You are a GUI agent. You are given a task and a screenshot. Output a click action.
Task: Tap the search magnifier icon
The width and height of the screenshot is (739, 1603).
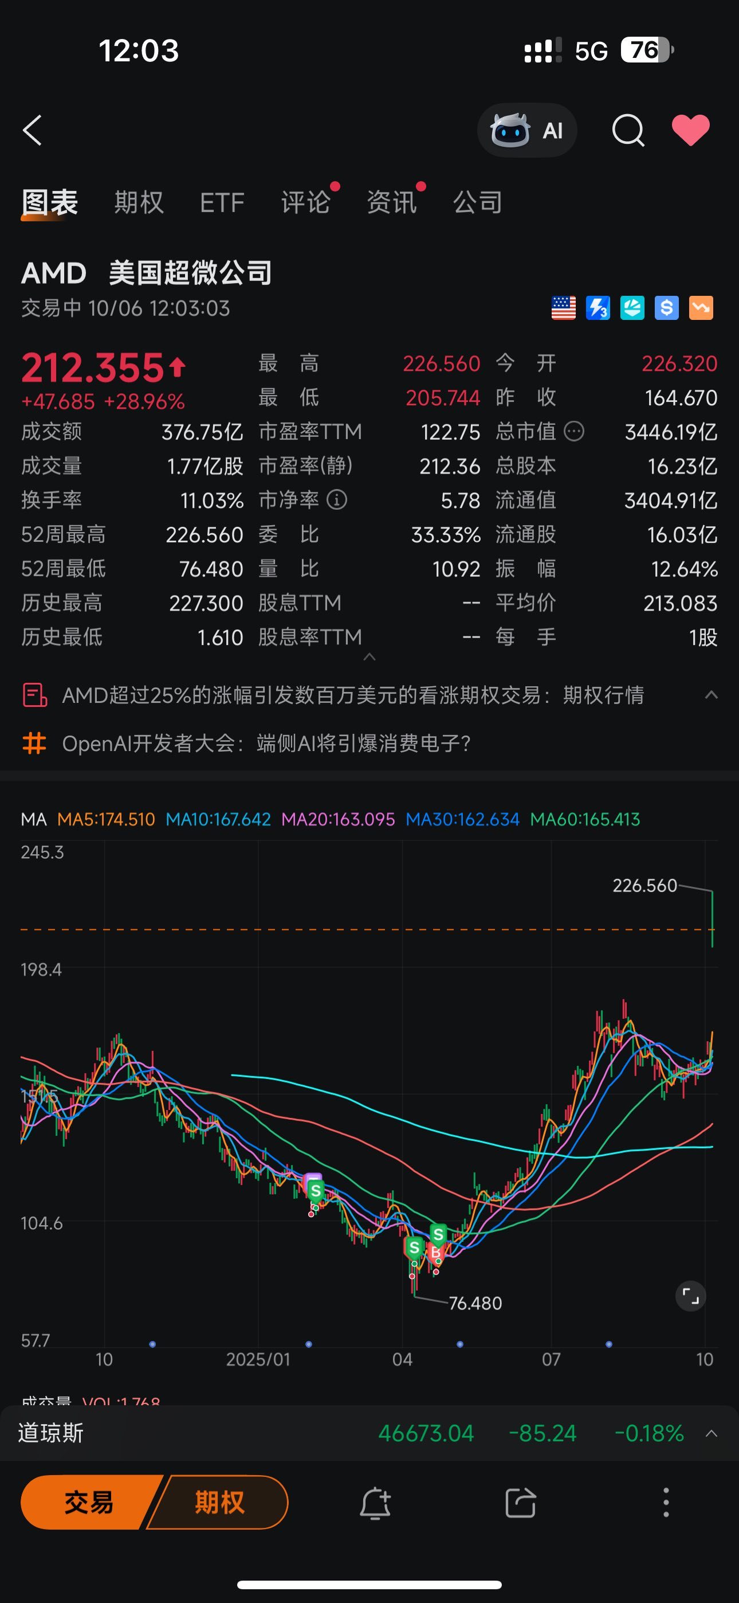tap(628, 131)
